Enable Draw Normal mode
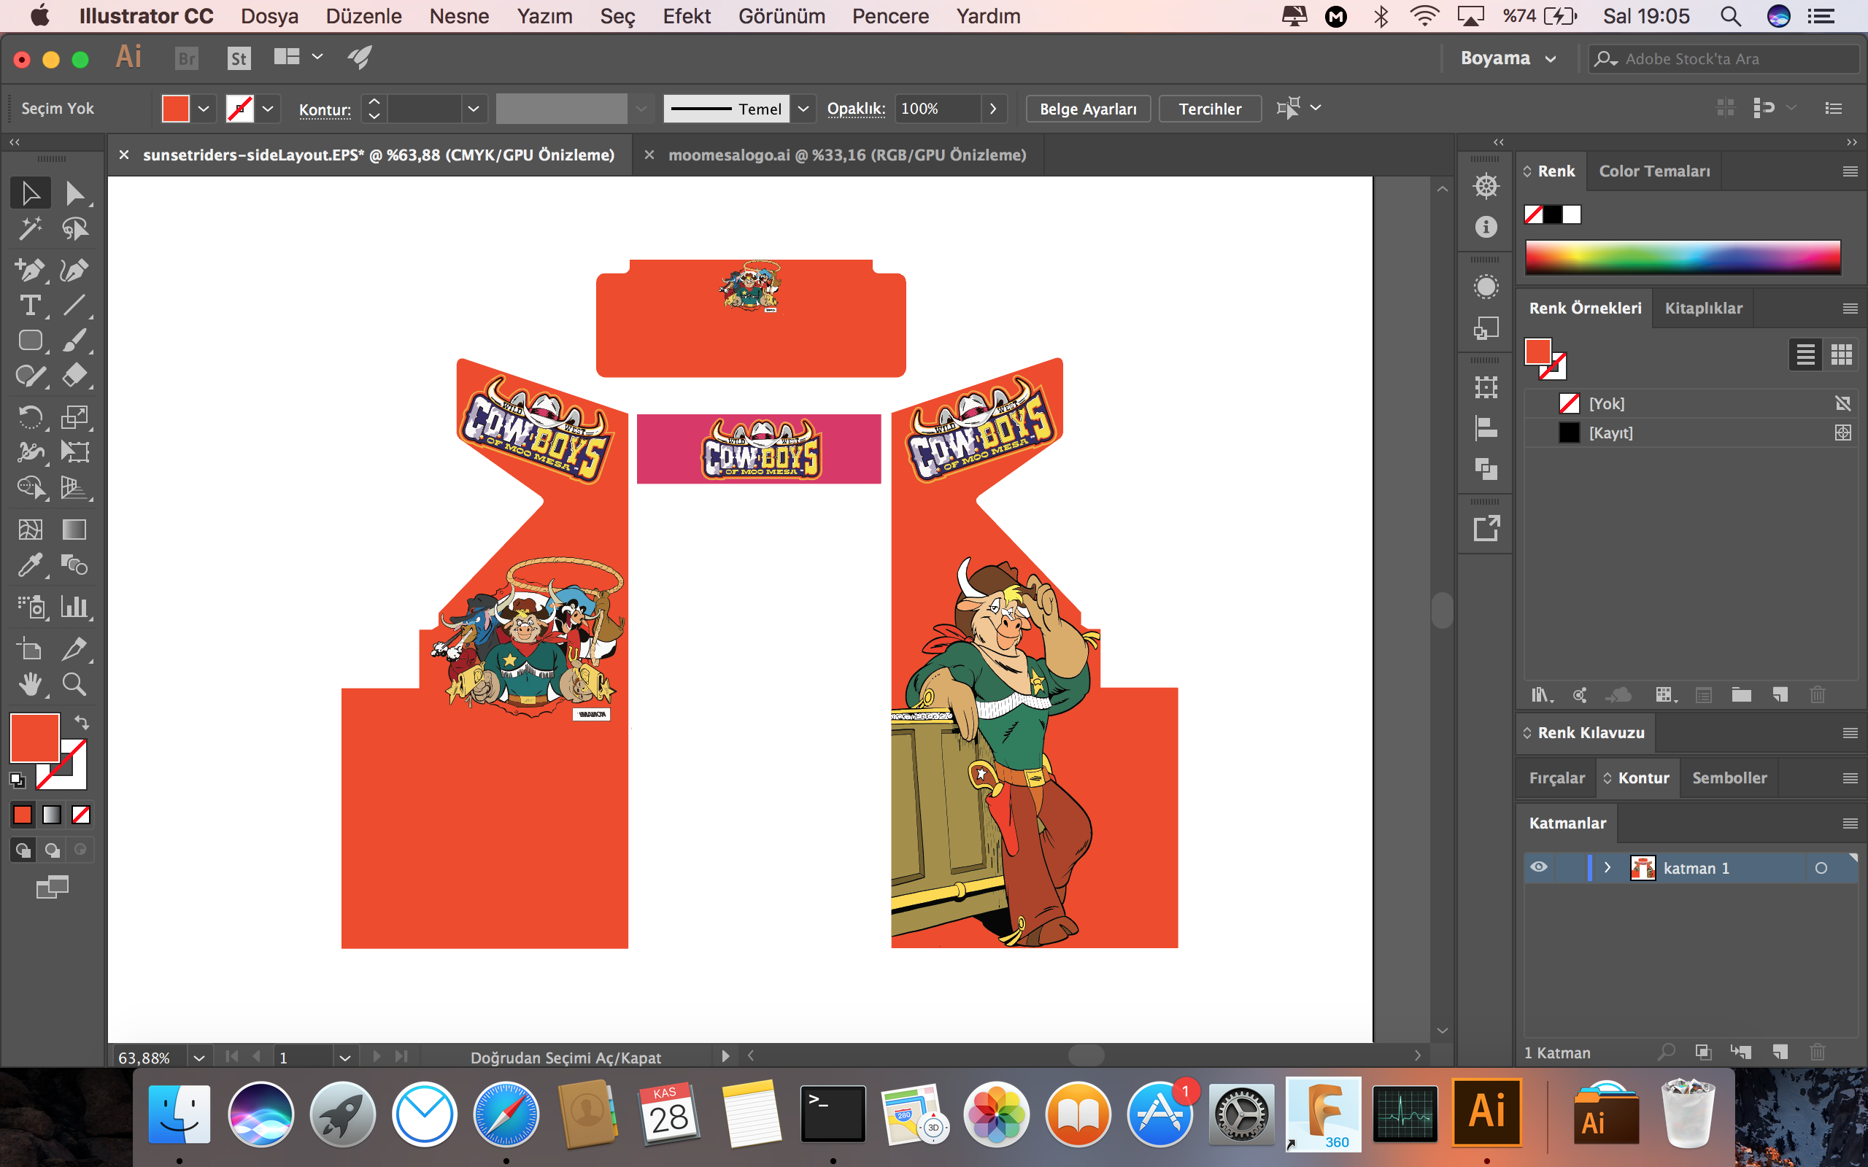This screenshot has width=1868, height=1167. [23, 850]
